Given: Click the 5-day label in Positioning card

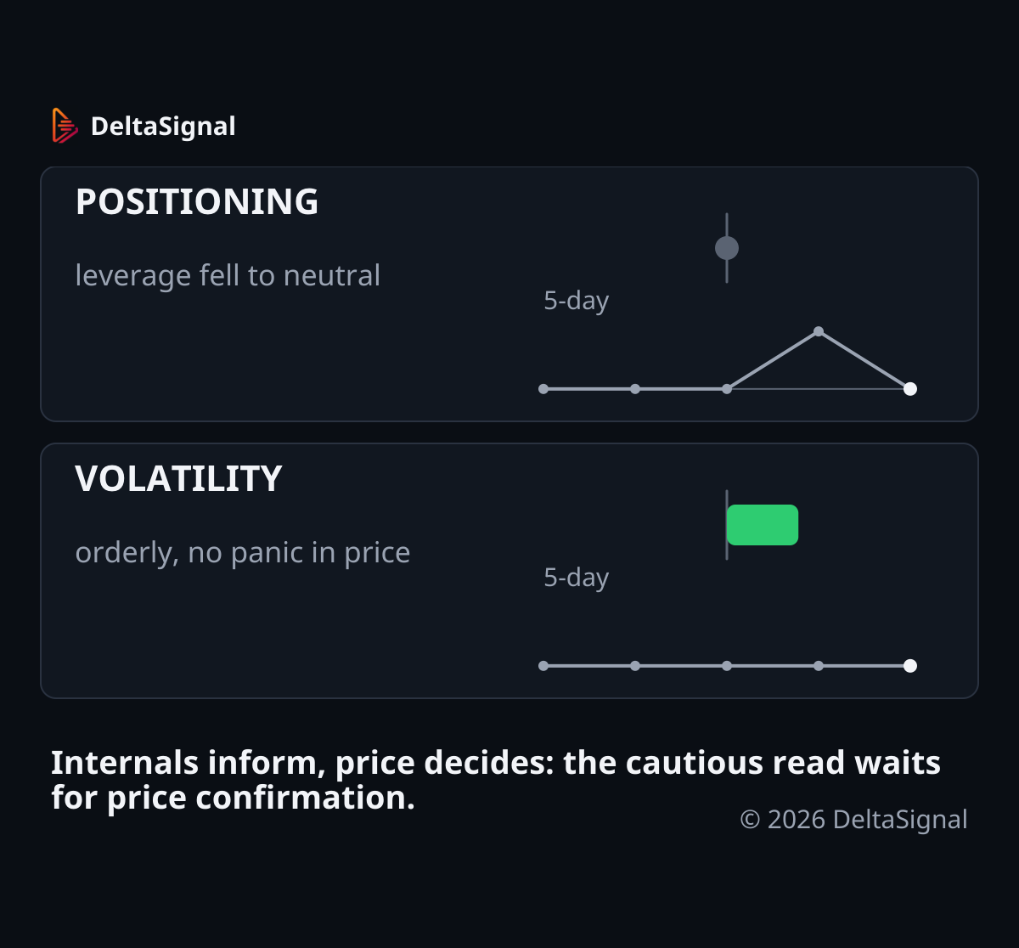Looking at the screenshot, I should [577, 301].
